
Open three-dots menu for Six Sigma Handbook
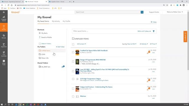tap(154, 53)
